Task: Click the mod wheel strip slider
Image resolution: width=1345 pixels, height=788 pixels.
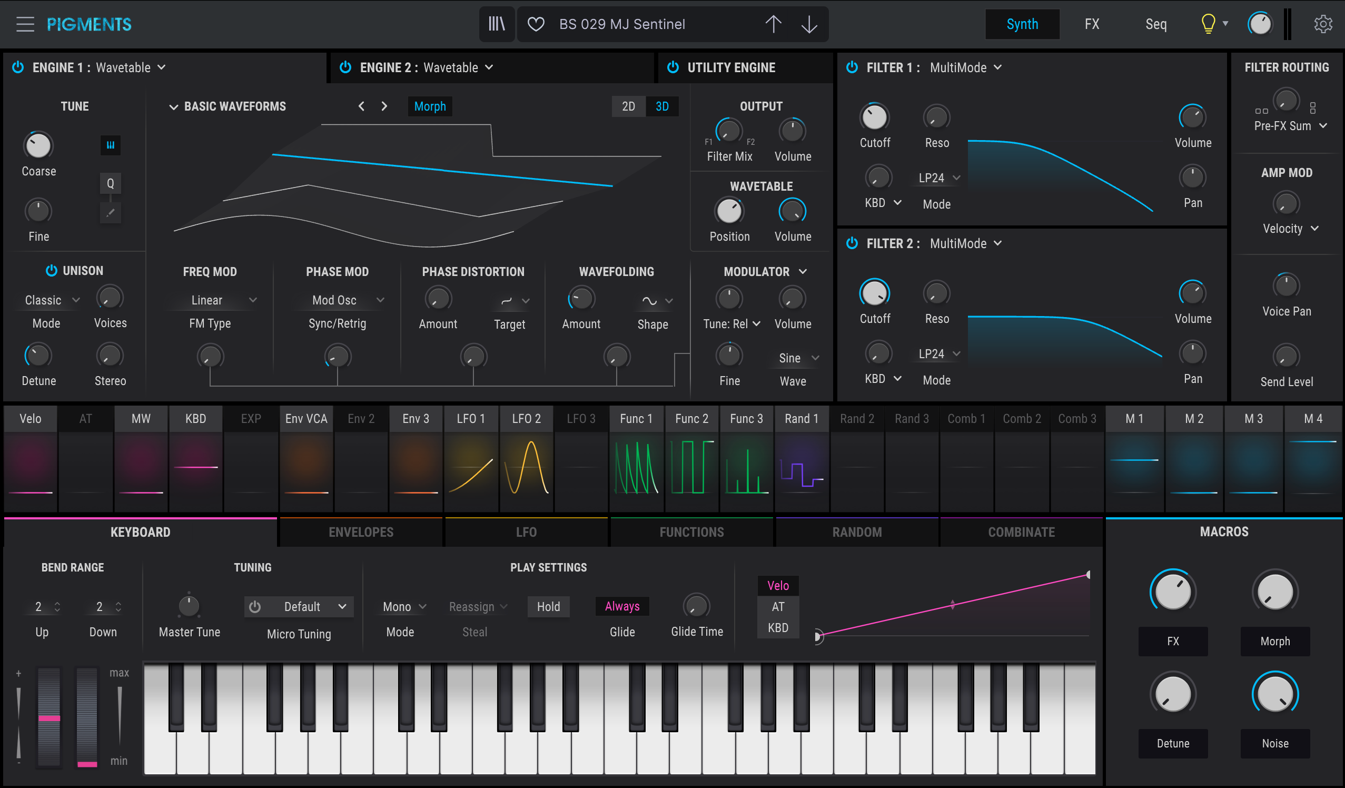Action: (87, 715)
